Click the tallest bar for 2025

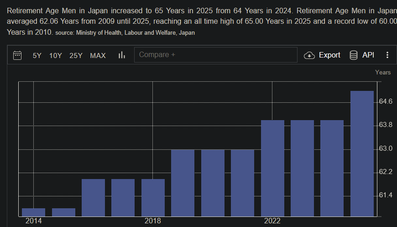tap(362, 153)
